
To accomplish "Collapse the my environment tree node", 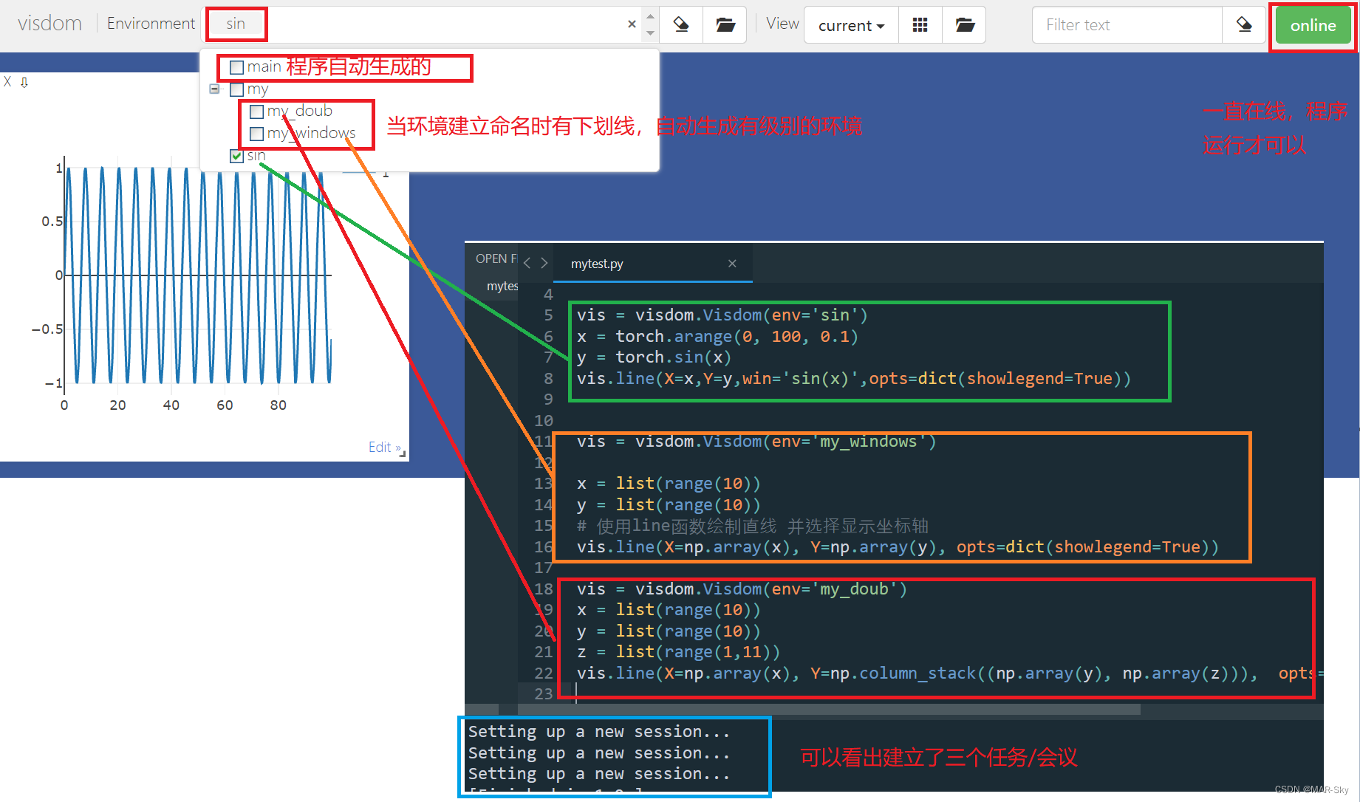I will point(214,89).
